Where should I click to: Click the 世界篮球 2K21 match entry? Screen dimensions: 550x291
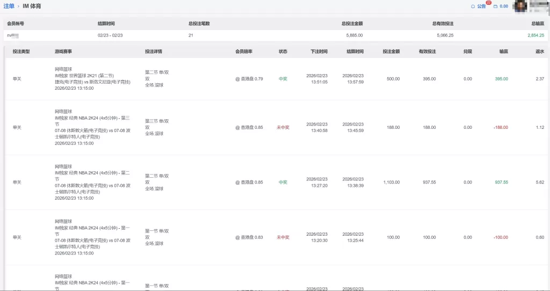coord(84,76)
